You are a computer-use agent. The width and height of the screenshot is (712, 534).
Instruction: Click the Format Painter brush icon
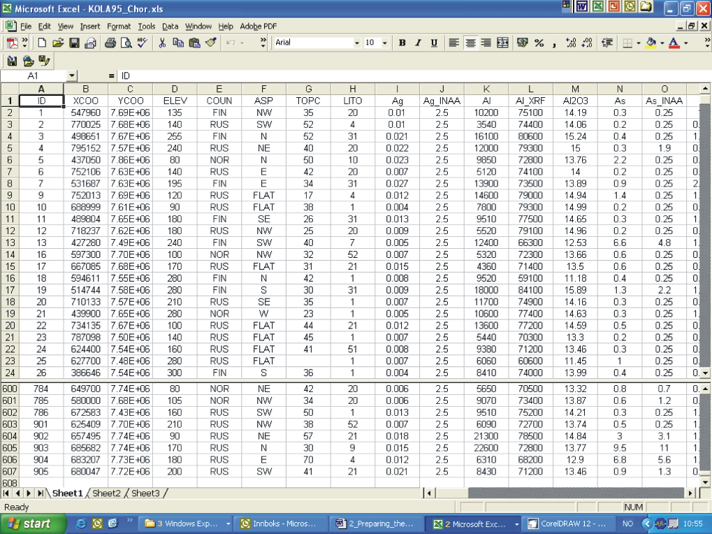pyautogui.click(x=211, y=43)
